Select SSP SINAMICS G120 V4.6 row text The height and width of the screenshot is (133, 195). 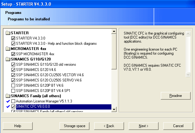[36, 70]
